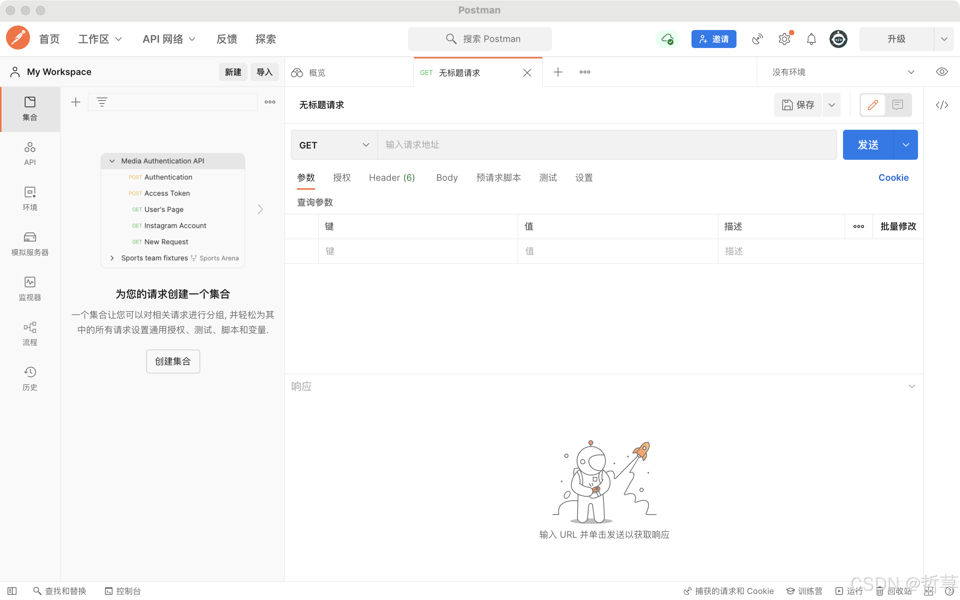Screen dimensions: 960x600
Task: Collapse the Media Authentication API collection
Action: (x=112, y=161)
